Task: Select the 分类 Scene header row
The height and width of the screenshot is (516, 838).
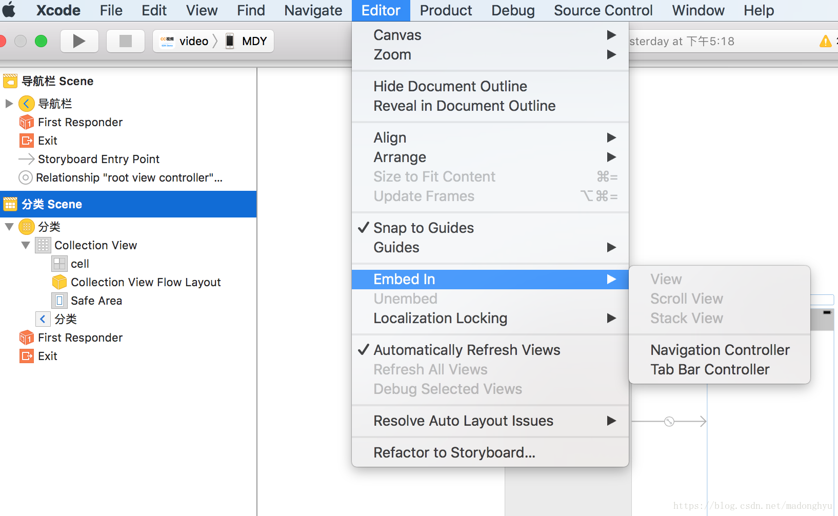Action: (x=128, y=204)
